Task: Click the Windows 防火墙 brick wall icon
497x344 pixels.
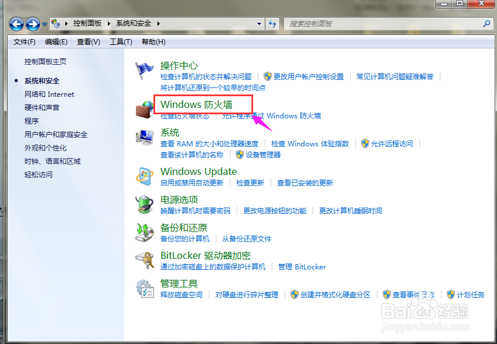Action: coord(144,110)
